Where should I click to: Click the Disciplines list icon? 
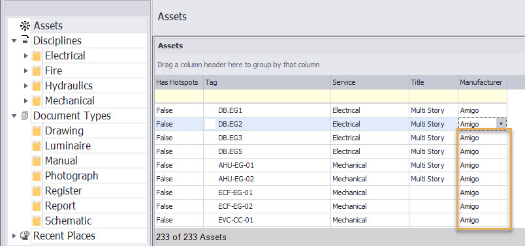pyautogui.click(x=25, y=40)
